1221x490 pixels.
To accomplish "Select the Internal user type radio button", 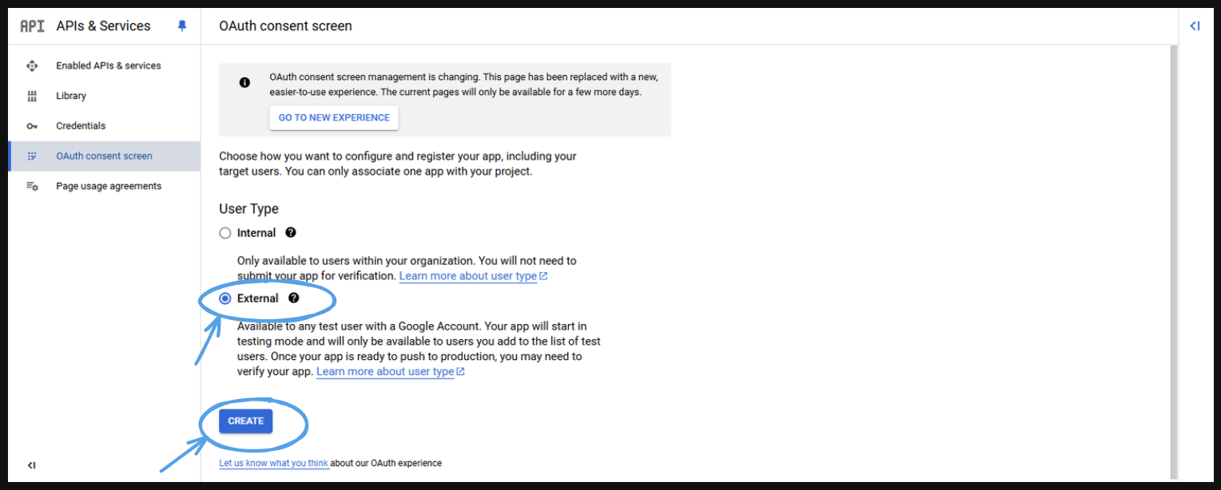I will (x=225, y=233).
